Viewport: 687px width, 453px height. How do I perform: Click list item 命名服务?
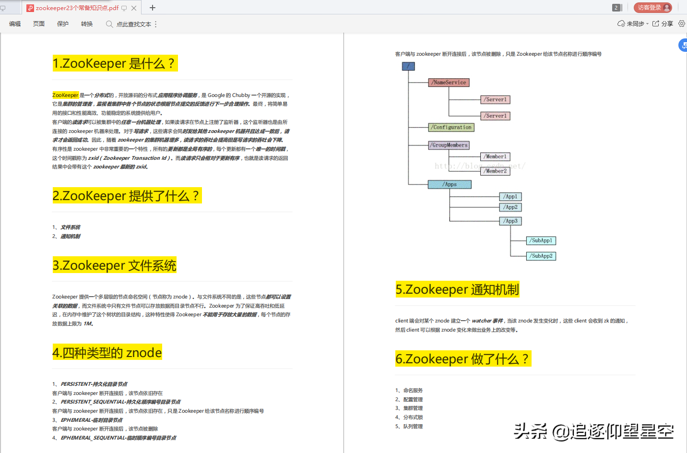tap(413, 391)
